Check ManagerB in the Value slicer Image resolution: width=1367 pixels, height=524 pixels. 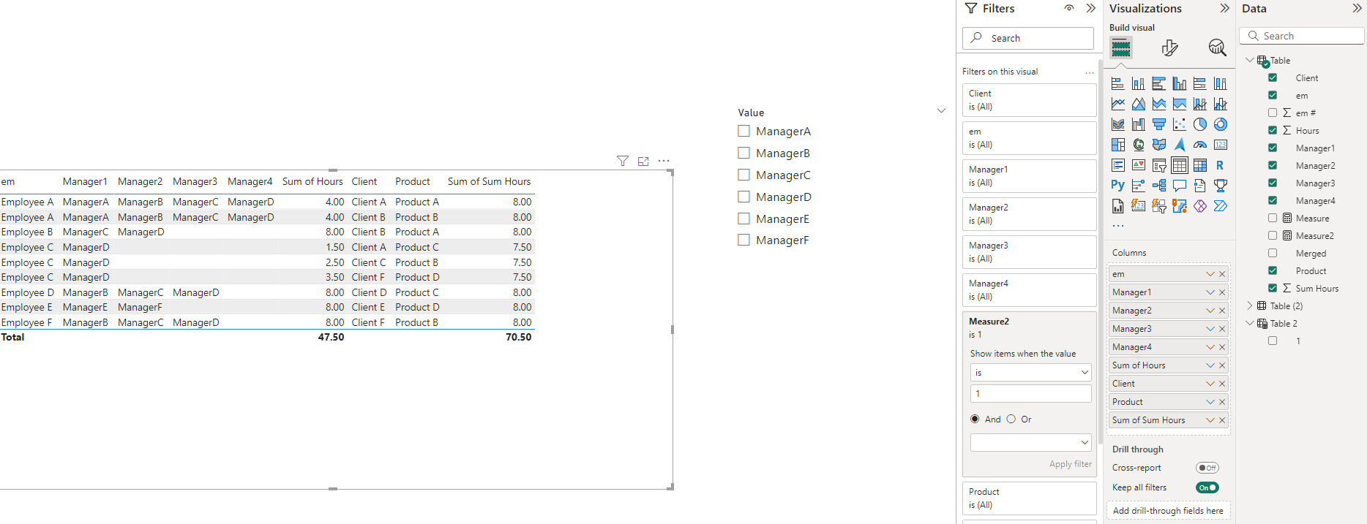744,153
